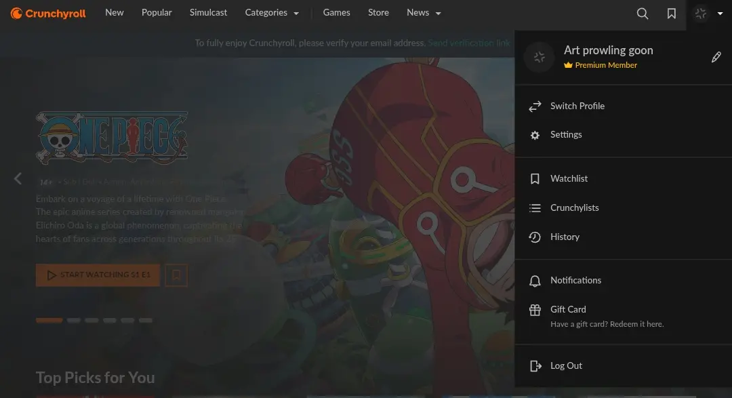This screenshot has height=398, width=732.
Task: Open watchlist bookmark icon in header
Action: [671, 14]
